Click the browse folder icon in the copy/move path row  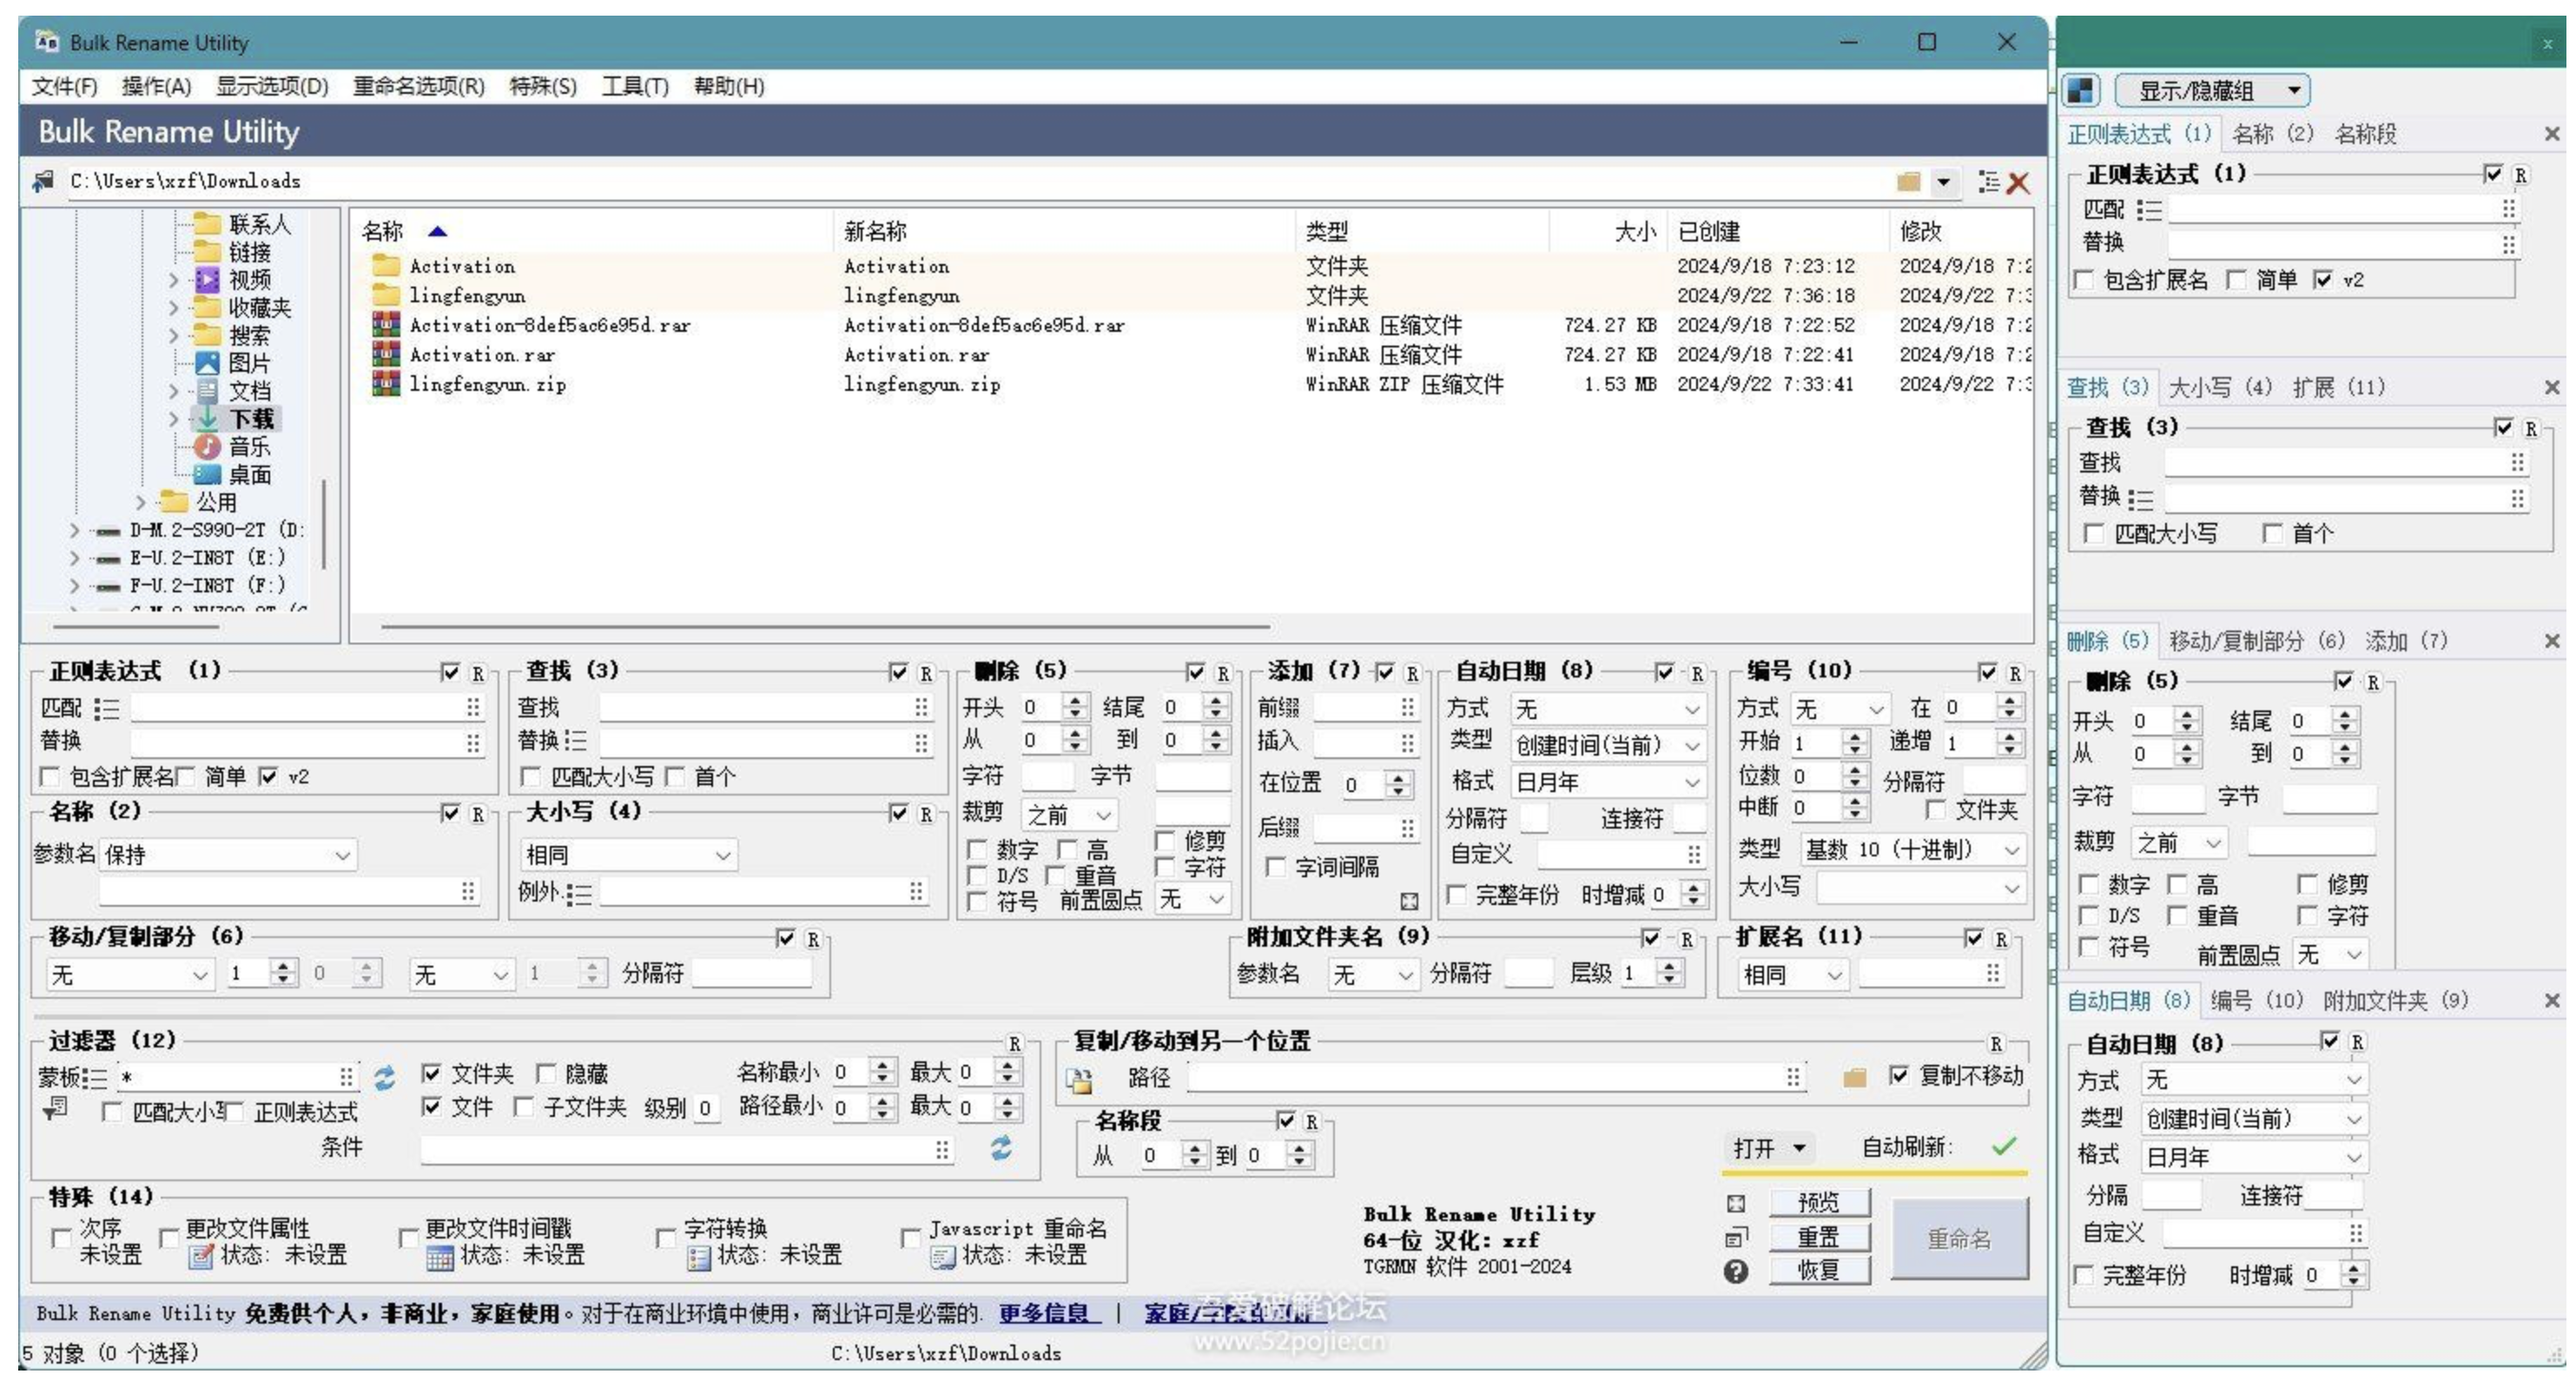[1853, 1077]
